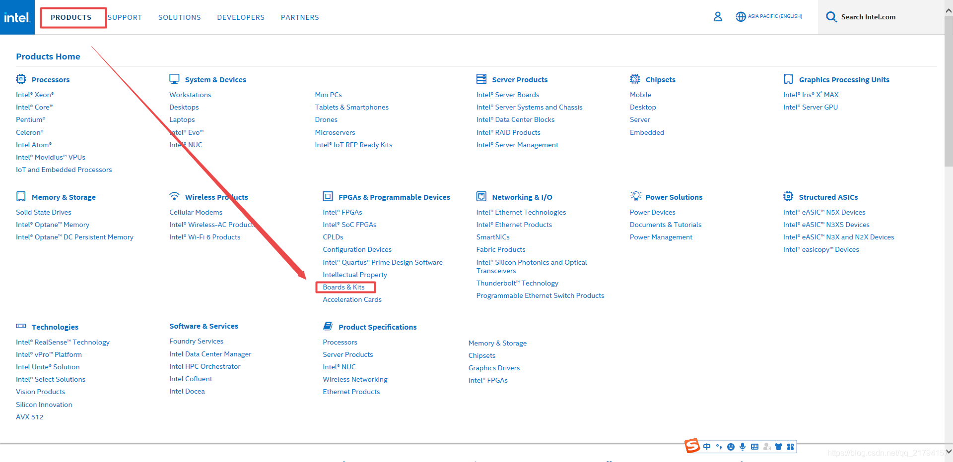Screen dimensions: 953x462
Task: Open the Boards & Kits link
Action: tap(343, 287)
